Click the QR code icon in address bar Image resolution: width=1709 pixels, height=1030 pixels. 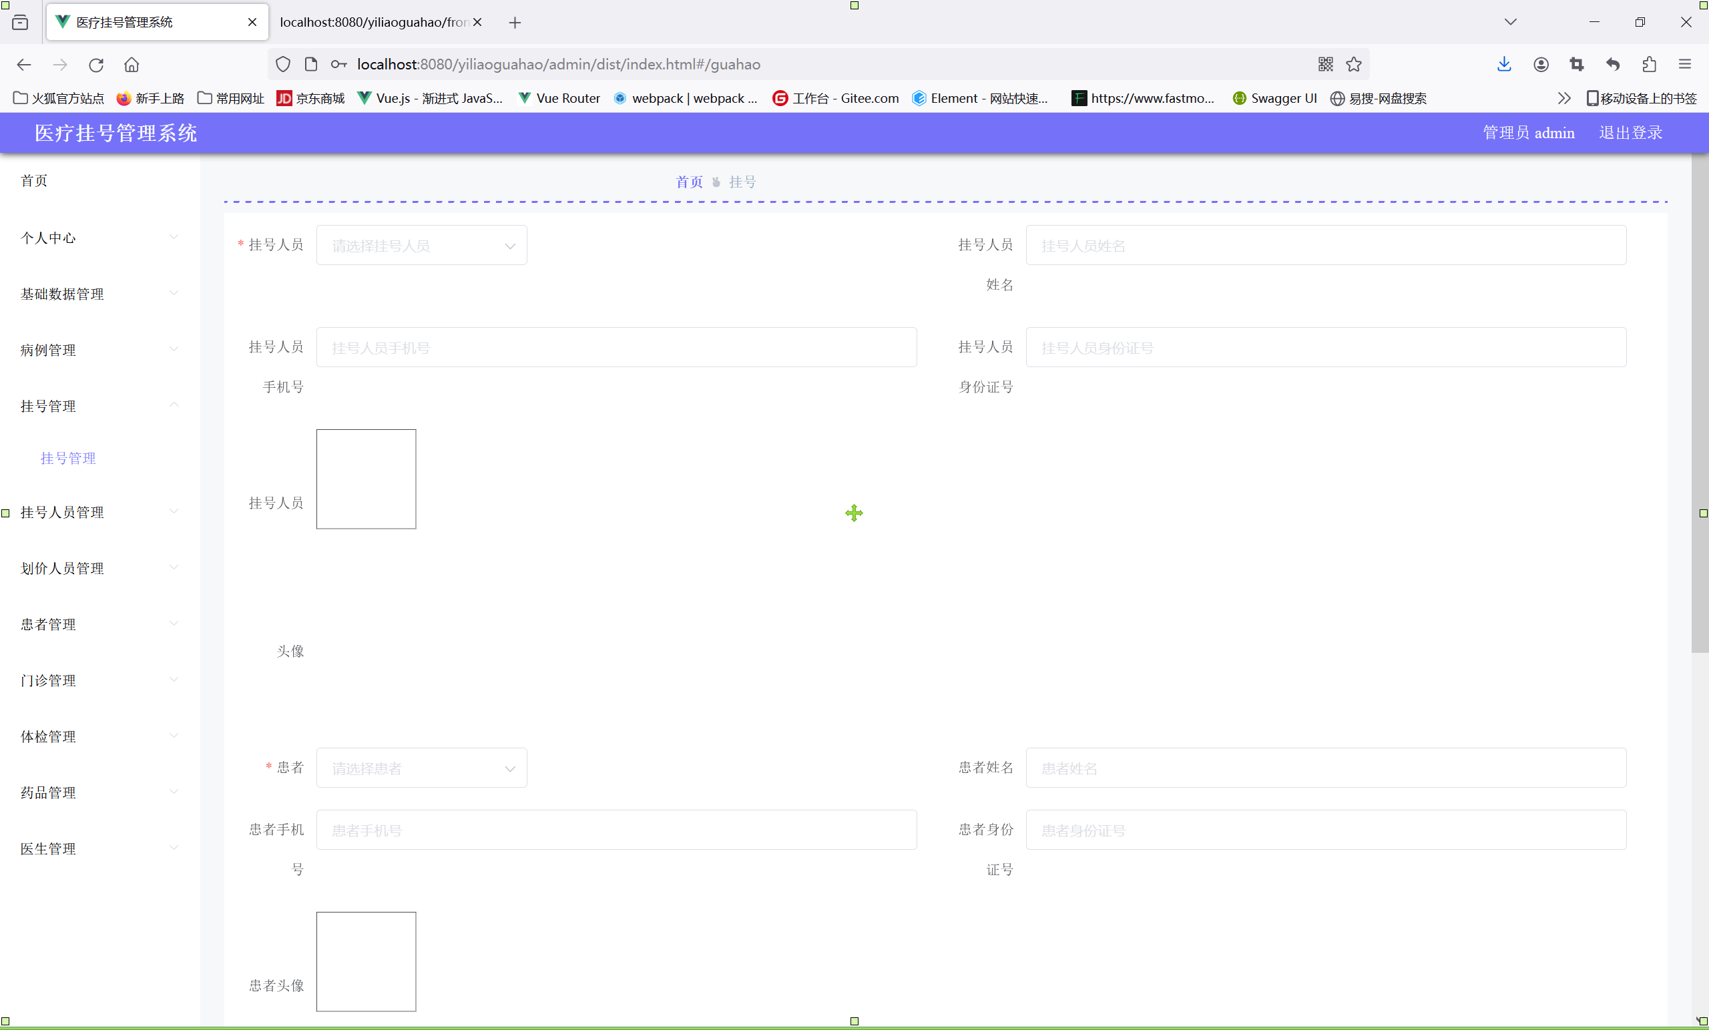(1325, 65)
